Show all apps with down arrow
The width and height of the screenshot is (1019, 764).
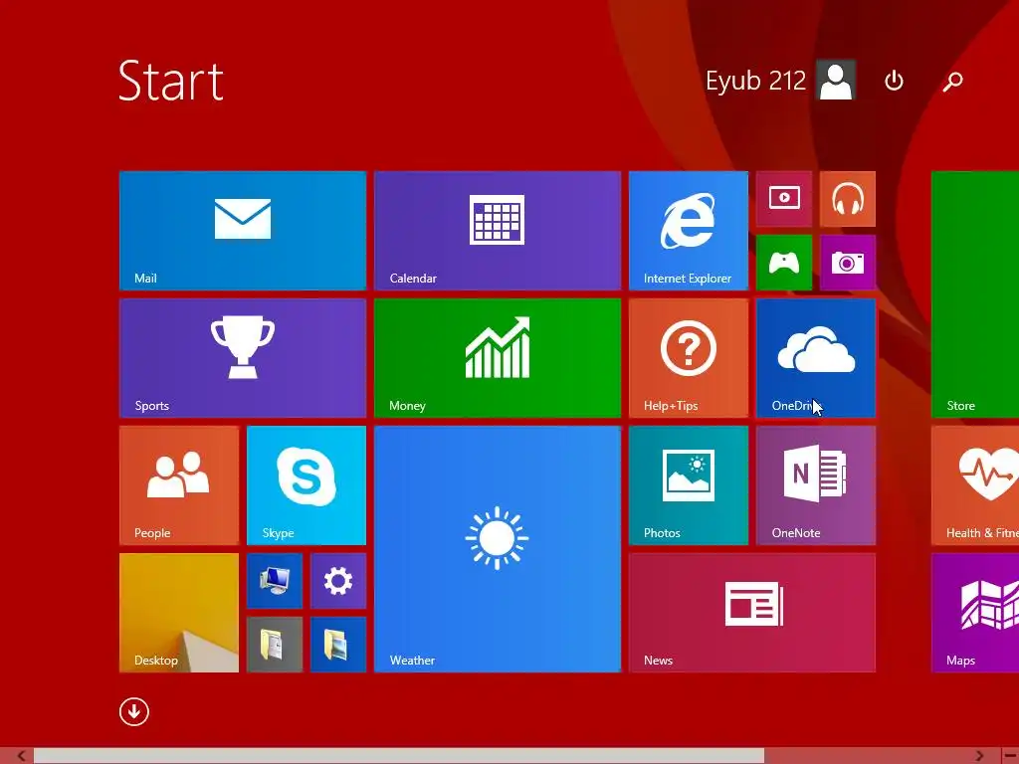(134, 711)
